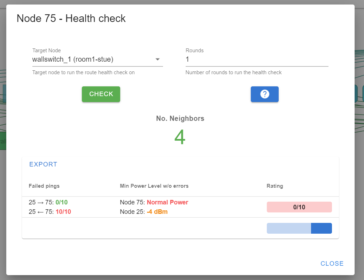Click the Rating column header
Image resolution: width=364 pixels, height=280 pixels.
(x=274, y=186)
